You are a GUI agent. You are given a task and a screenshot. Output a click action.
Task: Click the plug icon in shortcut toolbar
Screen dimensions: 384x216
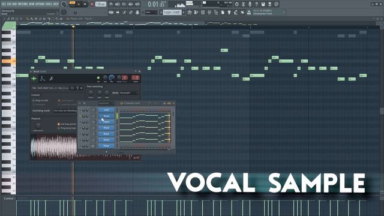click(229, 12)
